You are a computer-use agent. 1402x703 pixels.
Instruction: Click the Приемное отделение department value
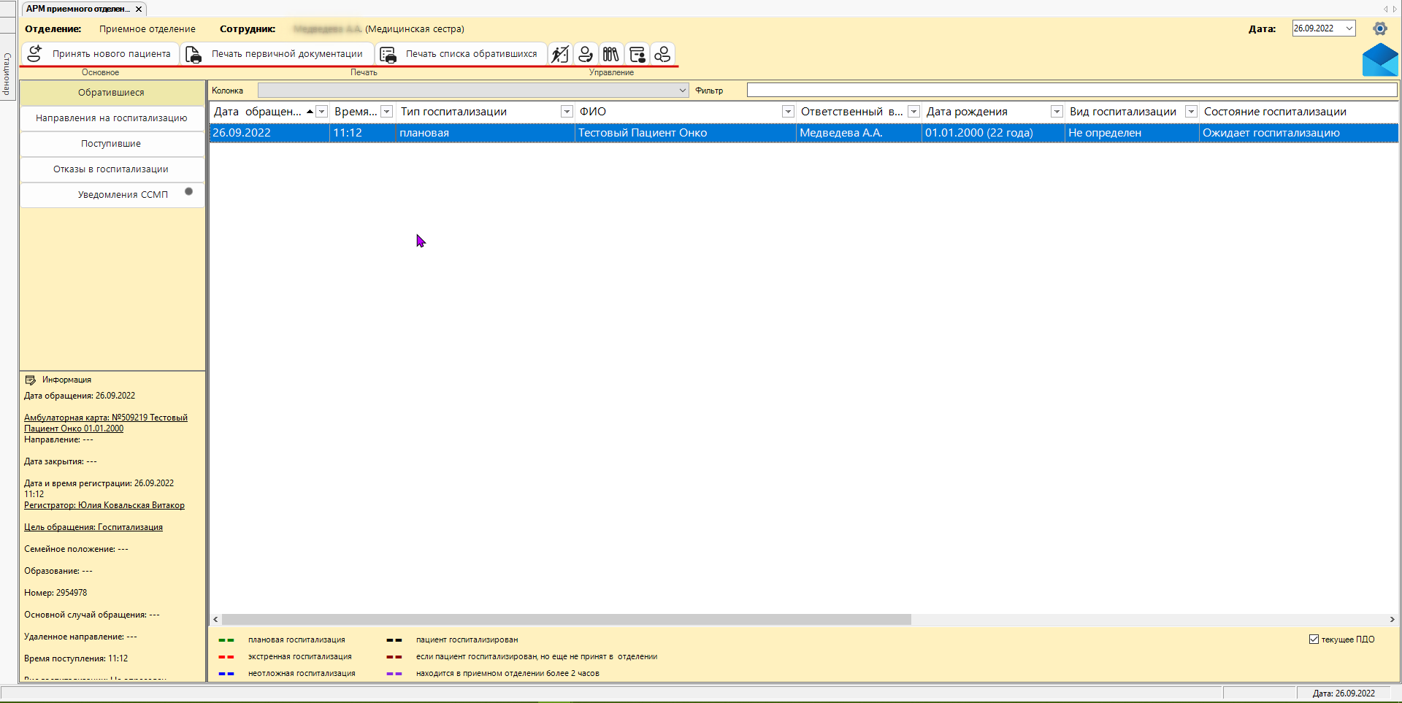(148, 29)
